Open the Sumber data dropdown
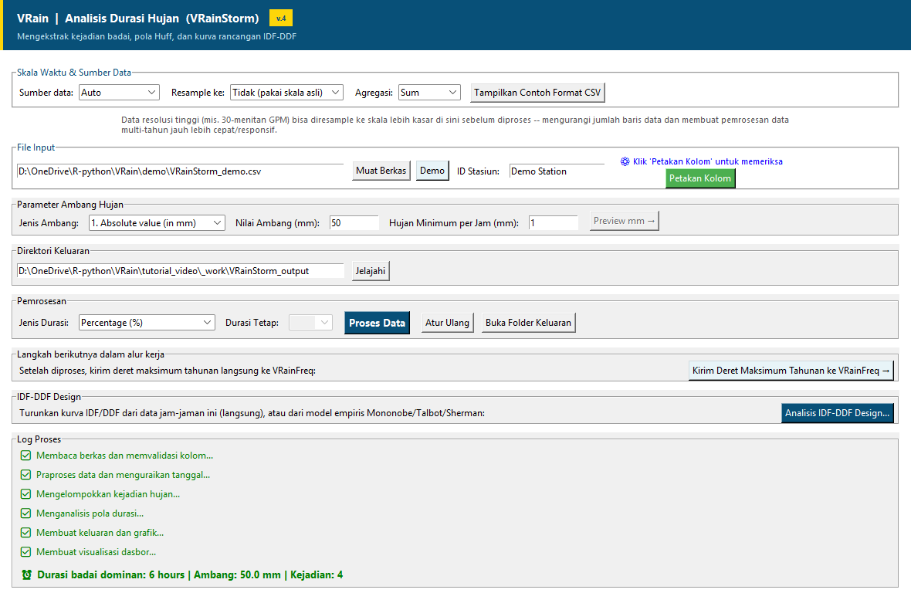 tap(119, 93)
